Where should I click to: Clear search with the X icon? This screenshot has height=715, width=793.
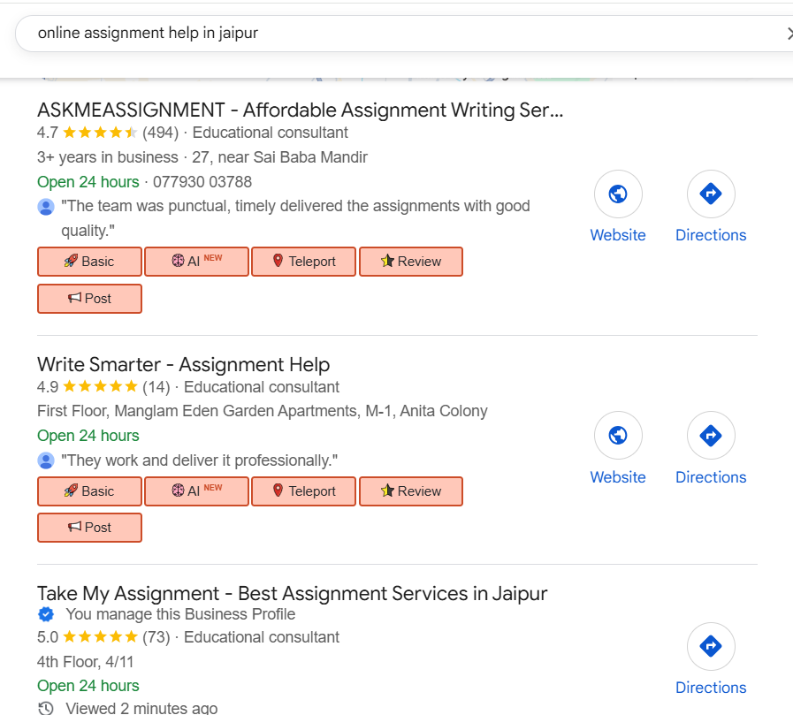coord(789,34)
